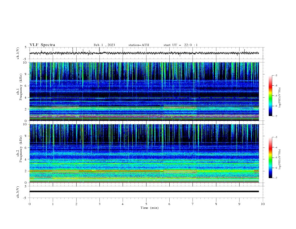Click time axis tick label "8"
The image size is (296, 229).
(x=216, y=204)
